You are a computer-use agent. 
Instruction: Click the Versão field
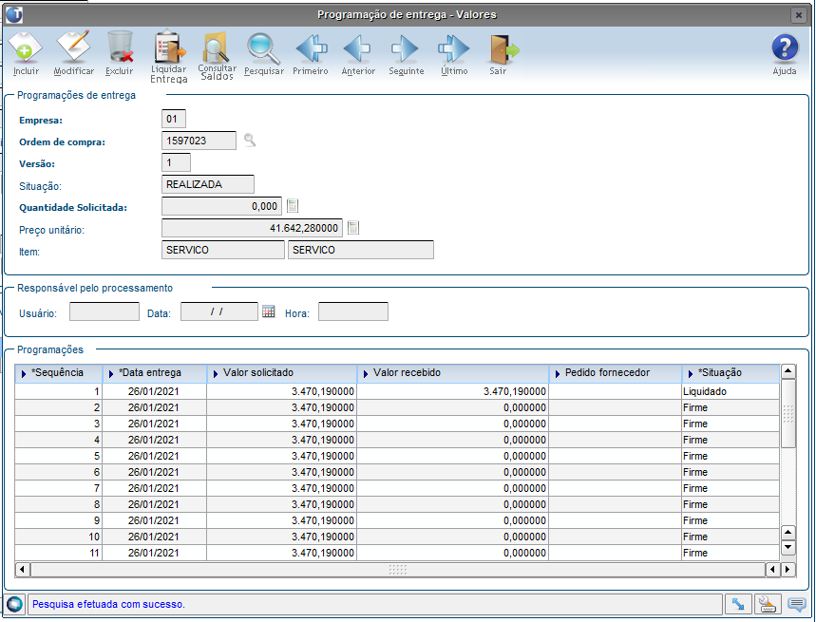tap(176, 162)
